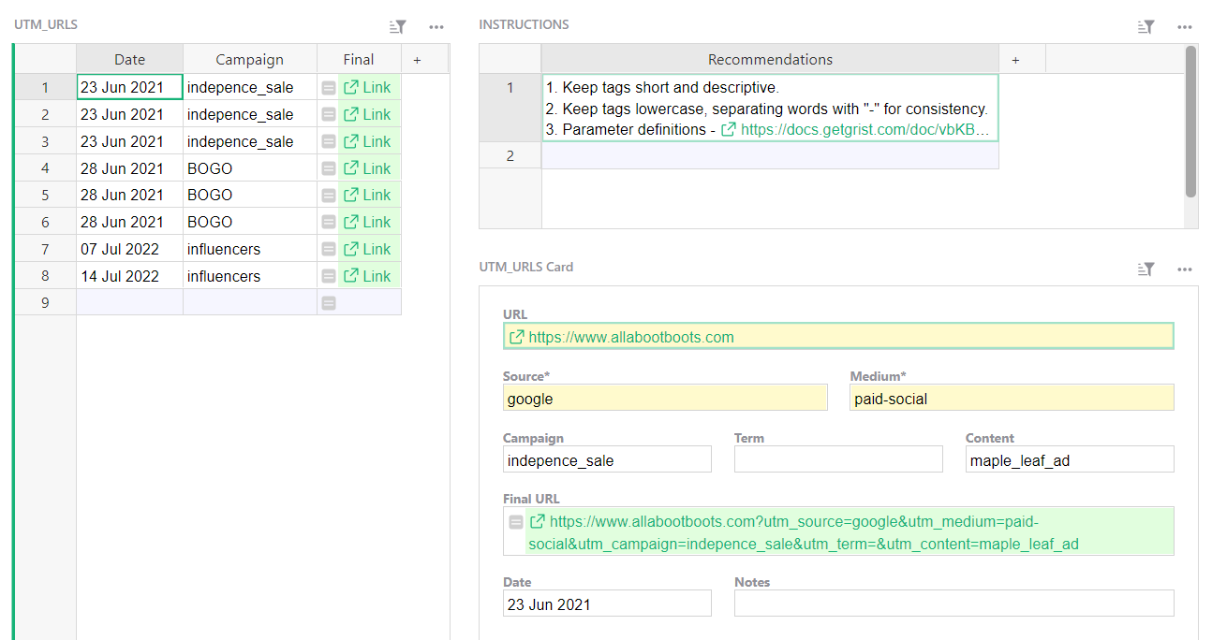This screenshot has height=640, width=1212.
Task: Click the row options icon on Final URL card field
Action: click(516, 521)
